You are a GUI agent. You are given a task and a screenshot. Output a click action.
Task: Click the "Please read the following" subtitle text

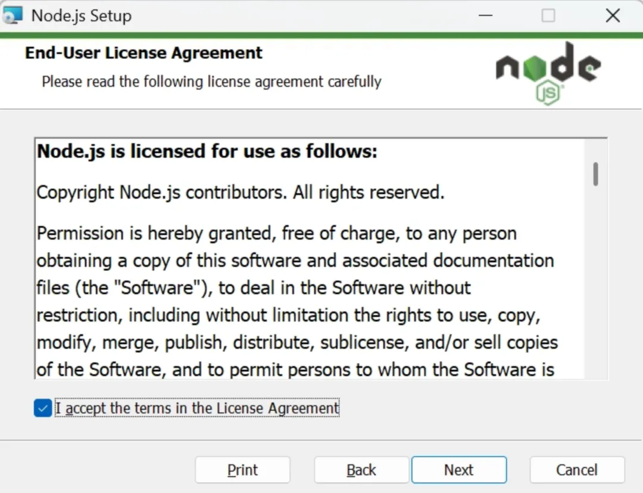click(x=211, y=82)
